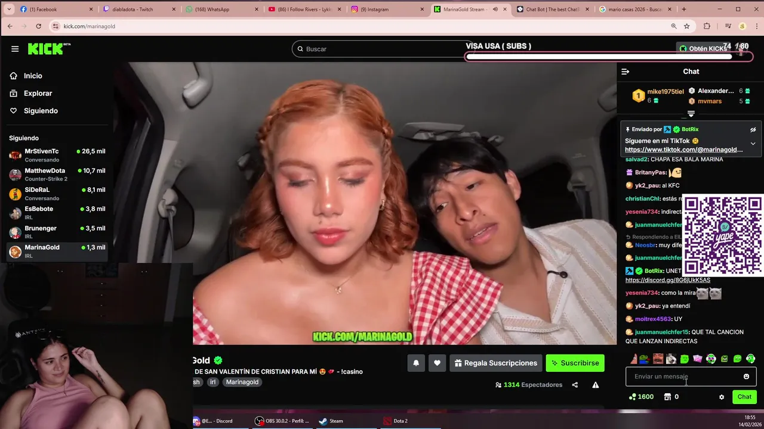Viewport: 764px width, 429px height.
Task: Open the Kick hamburger menu
Action: [15, 49]
